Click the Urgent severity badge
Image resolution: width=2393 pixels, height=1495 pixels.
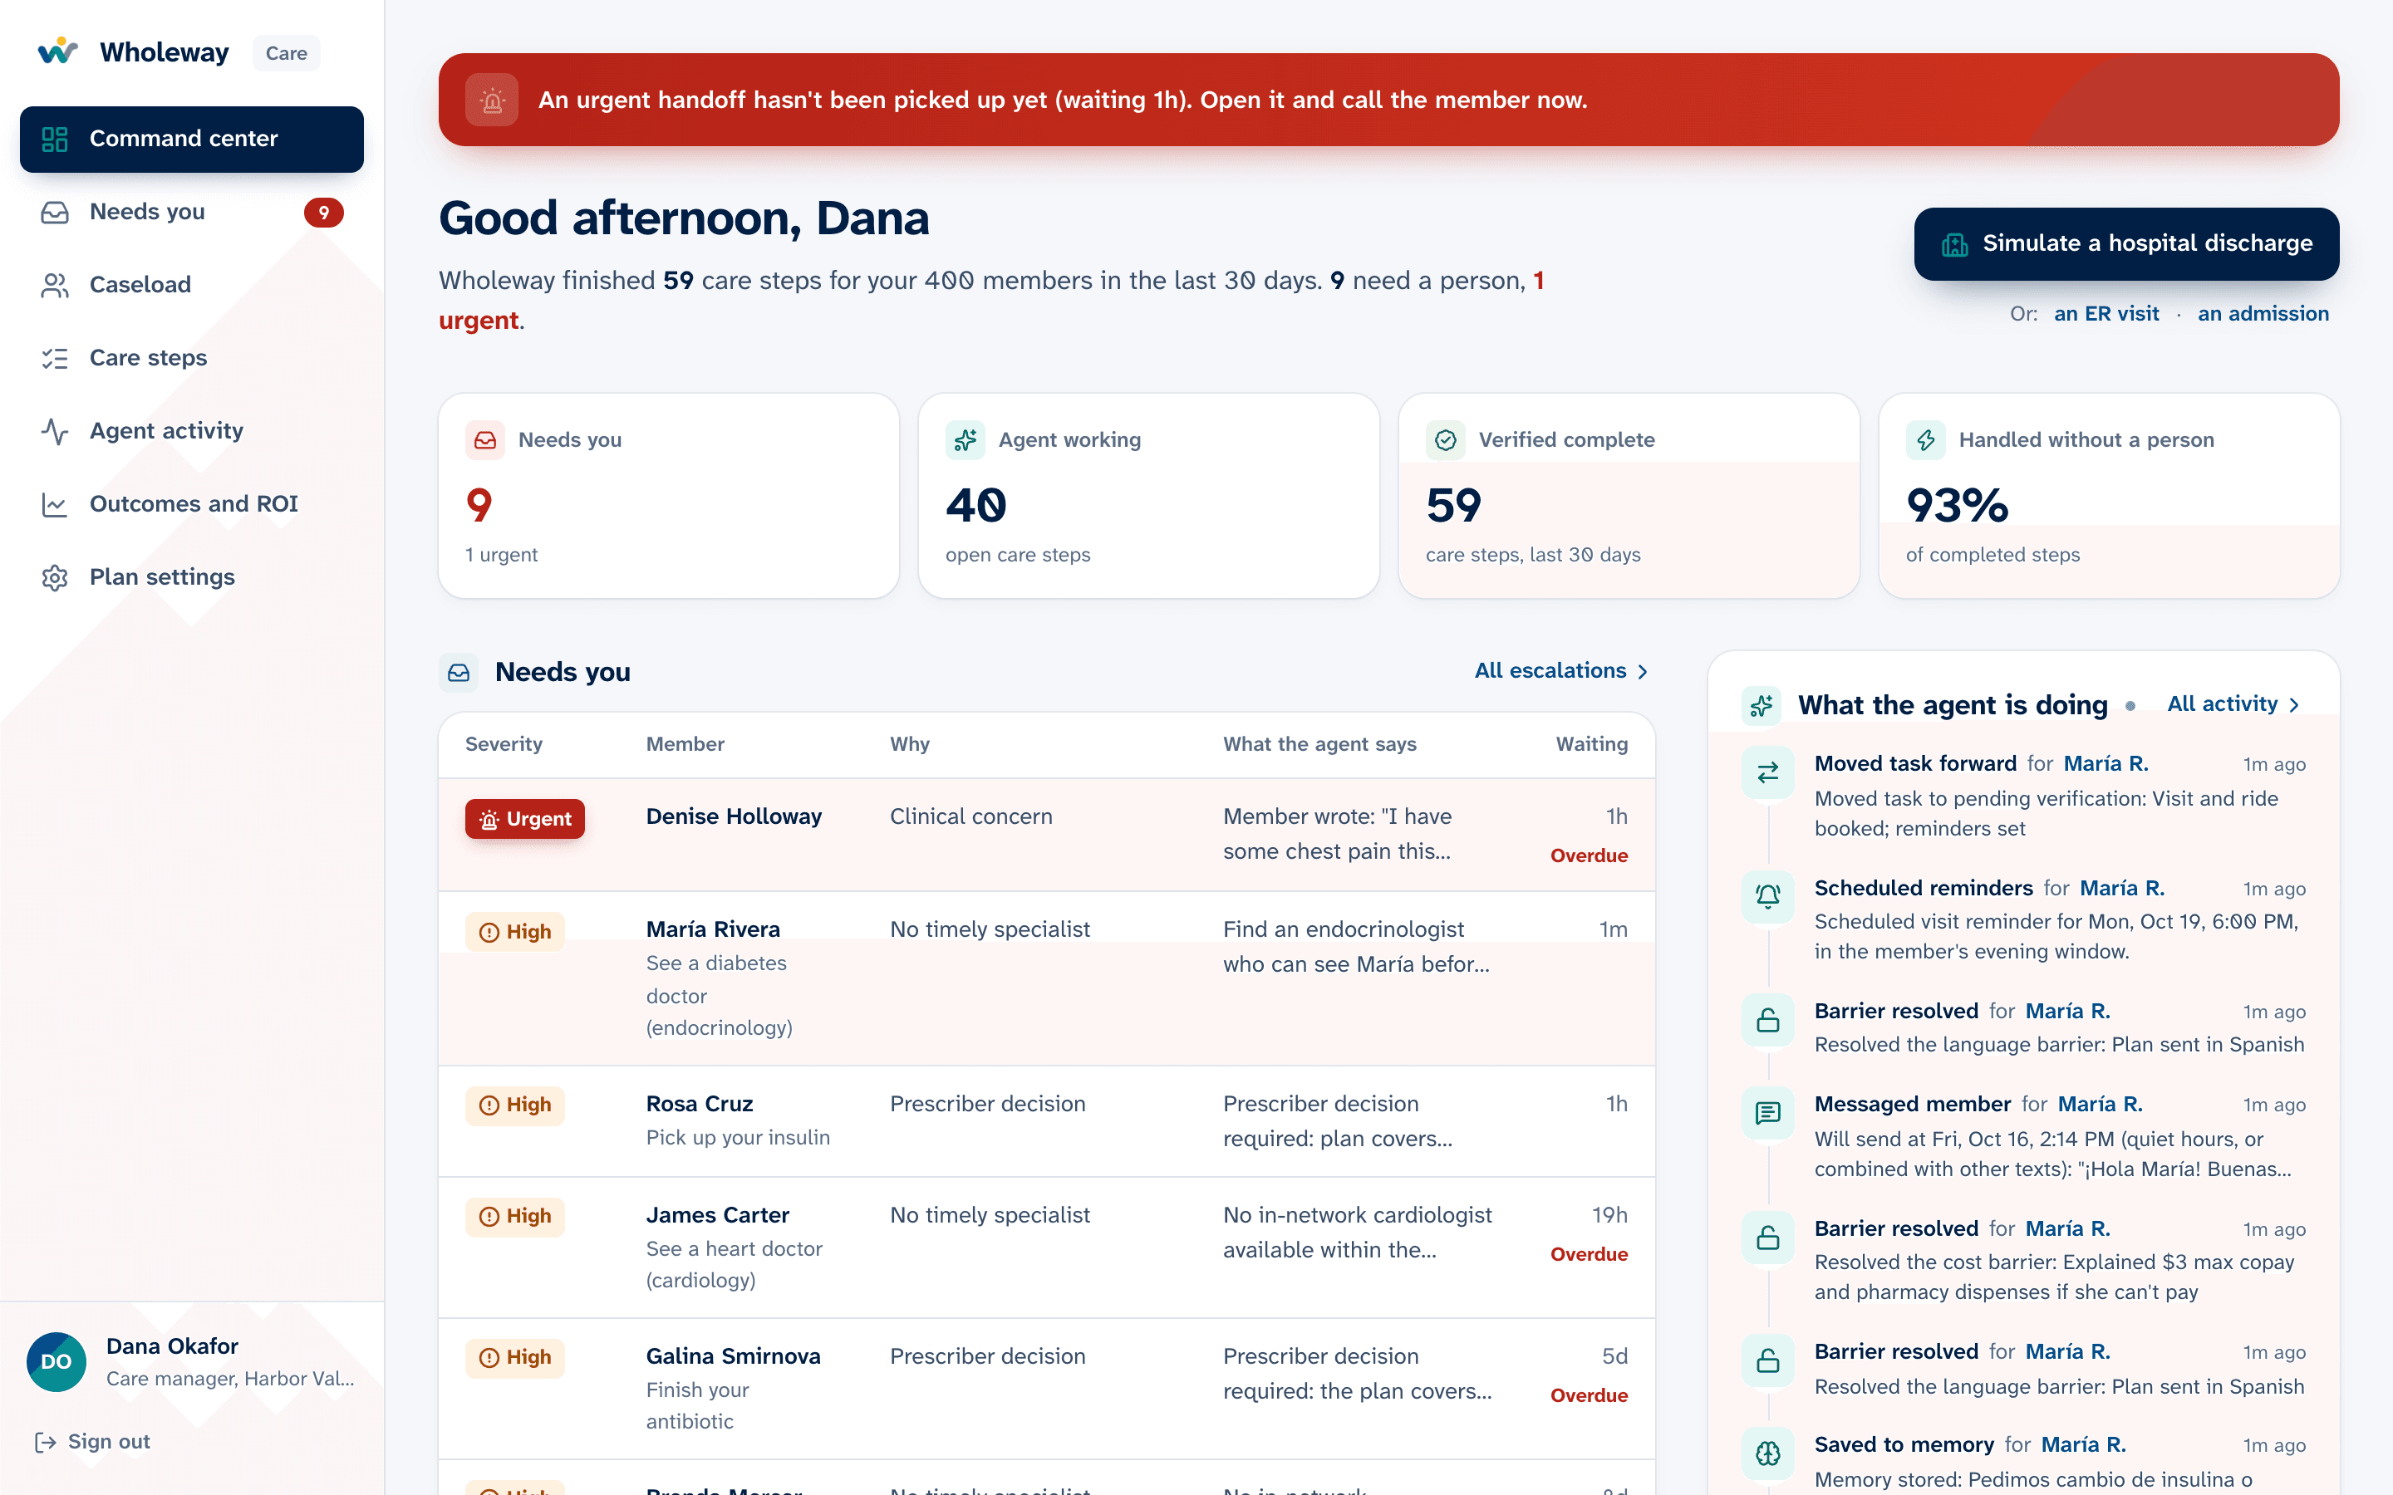525,819
